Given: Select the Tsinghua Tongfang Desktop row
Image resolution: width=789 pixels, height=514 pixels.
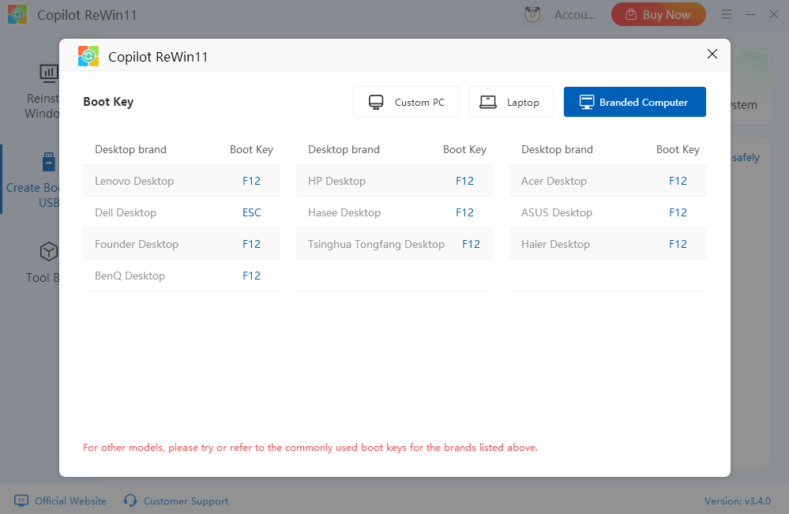Looking at the screenshot, I should [x=394, y=244].
